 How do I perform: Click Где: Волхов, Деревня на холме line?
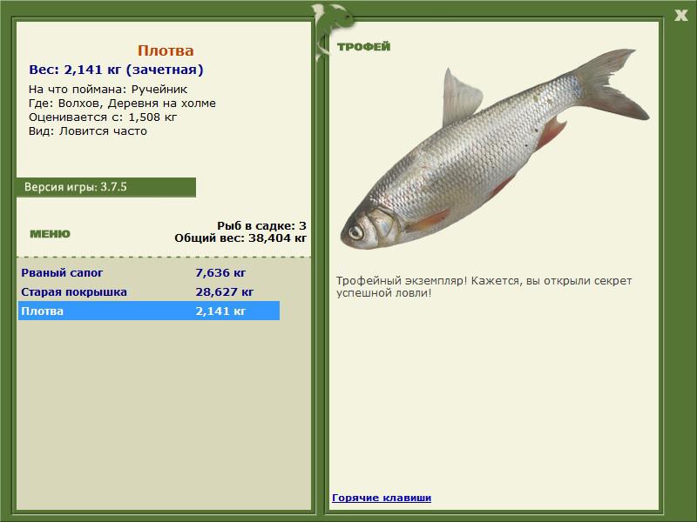pyautogui.click(x=122, y=103)
